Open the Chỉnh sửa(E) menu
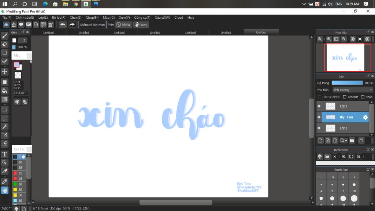The image size is (375, 211). [x=25, y=18]
